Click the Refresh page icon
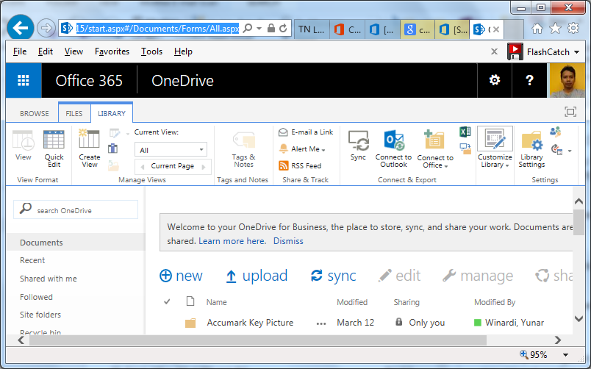This screenshot has width=591, height=369. click(x=283, y=28)
